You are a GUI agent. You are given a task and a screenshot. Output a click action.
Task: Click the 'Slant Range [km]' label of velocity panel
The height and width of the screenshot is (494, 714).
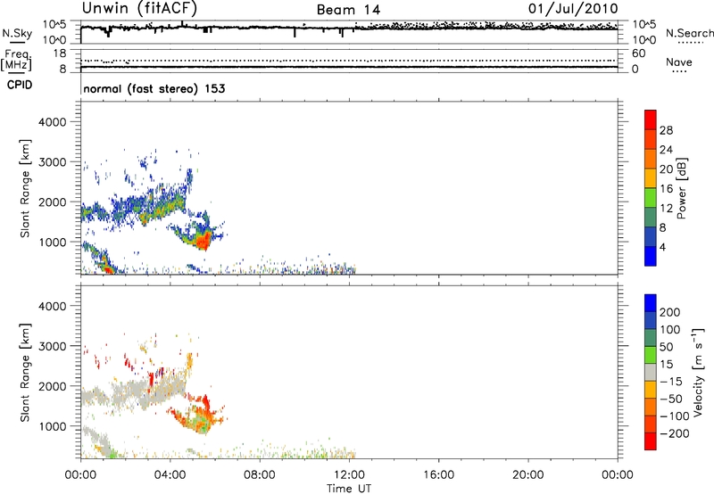point(25,372)
